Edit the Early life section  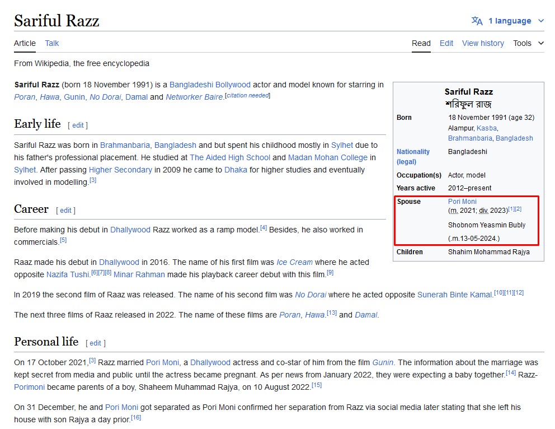(78, 125)
